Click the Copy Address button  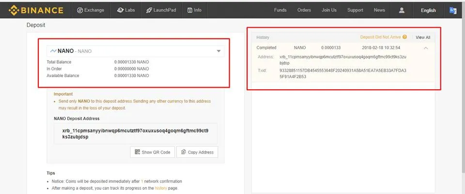coord(197,152)
